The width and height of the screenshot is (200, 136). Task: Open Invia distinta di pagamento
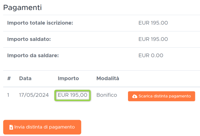coord(42,127)
